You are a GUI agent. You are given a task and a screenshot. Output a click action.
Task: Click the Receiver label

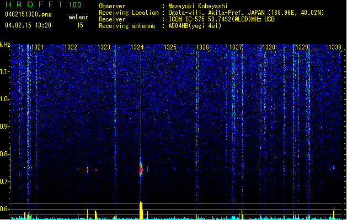112,19
